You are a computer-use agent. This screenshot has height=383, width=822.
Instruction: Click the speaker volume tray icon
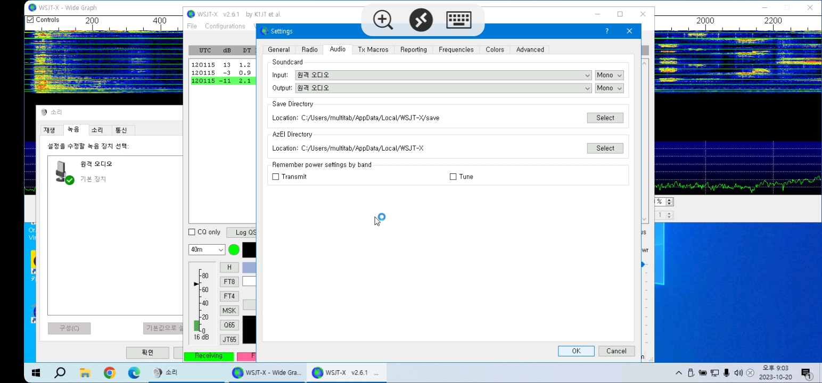(x=738, y=373)
